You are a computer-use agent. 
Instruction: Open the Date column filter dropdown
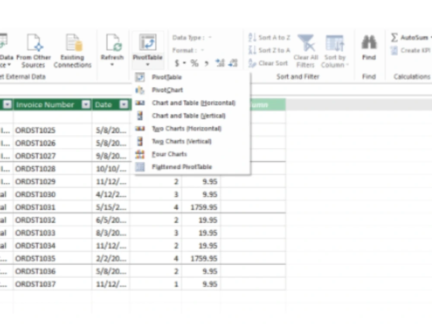coord(124,105)
